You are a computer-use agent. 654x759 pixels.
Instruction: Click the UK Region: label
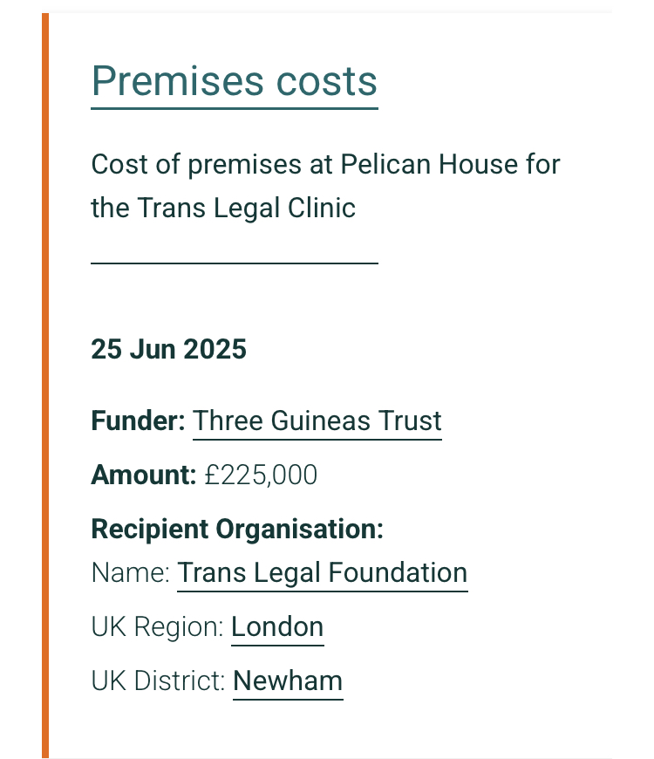point(157,627)
